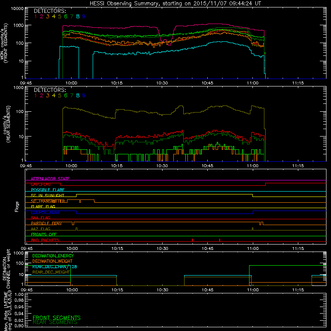Click the 0.98 tick on livetime axis
The image size is (331, 331).
pos(19,300)
